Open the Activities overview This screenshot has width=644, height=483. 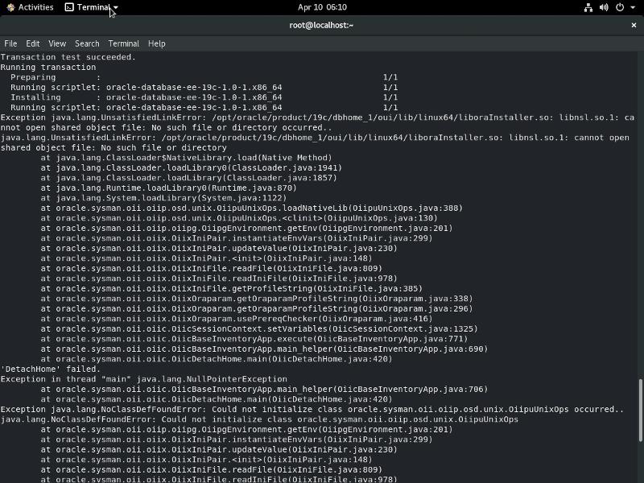coord(30,7)
